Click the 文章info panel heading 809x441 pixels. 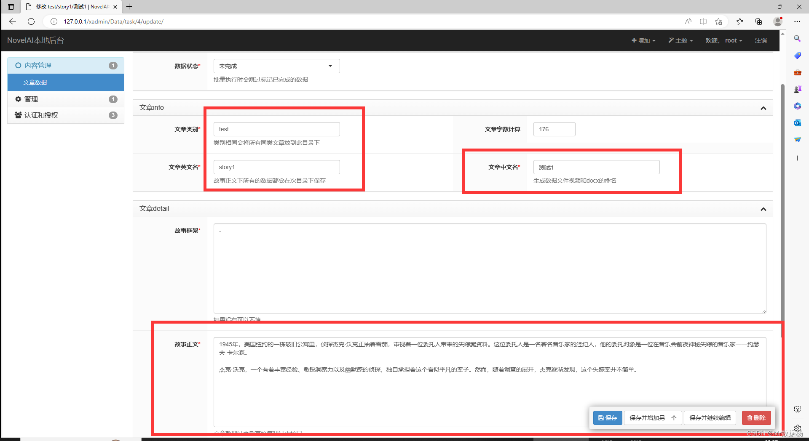[152, 108]
